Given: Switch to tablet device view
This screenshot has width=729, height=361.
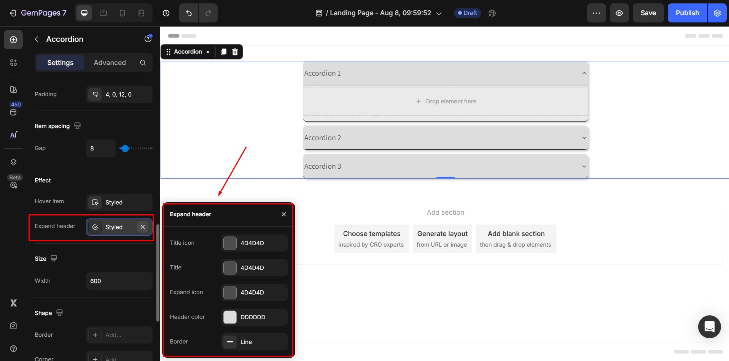Looking at the screenshot, I should coord(103,13).
